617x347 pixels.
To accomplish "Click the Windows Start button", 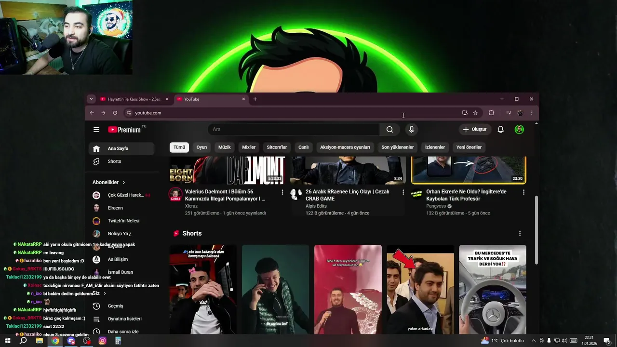I will pos(8,341).
